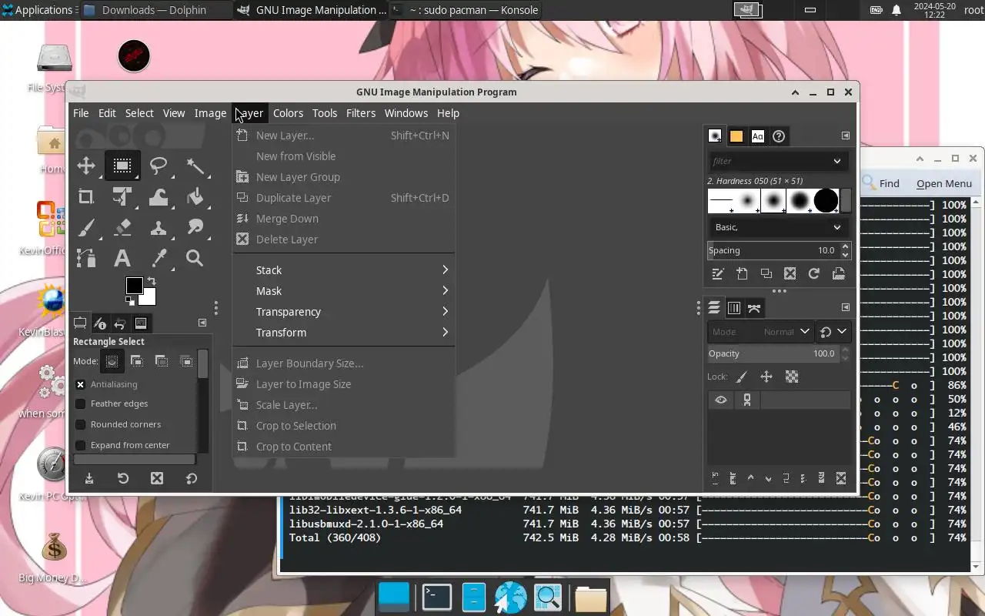Toggle lock pixels brush icon
Image resolution: width=985 pixels, height=616 pixels.
pos(742,377)
